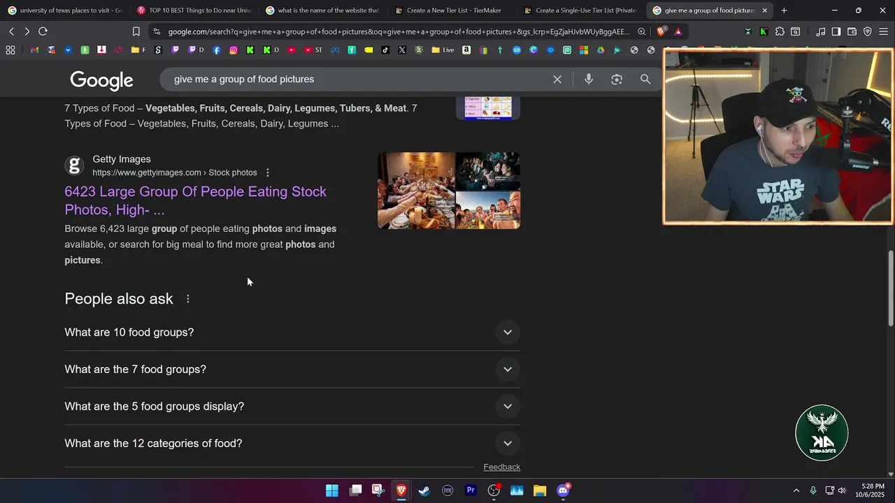Submit search with the magnifying glass
This screenshot has width=895, height=503.
coord(645,80)
